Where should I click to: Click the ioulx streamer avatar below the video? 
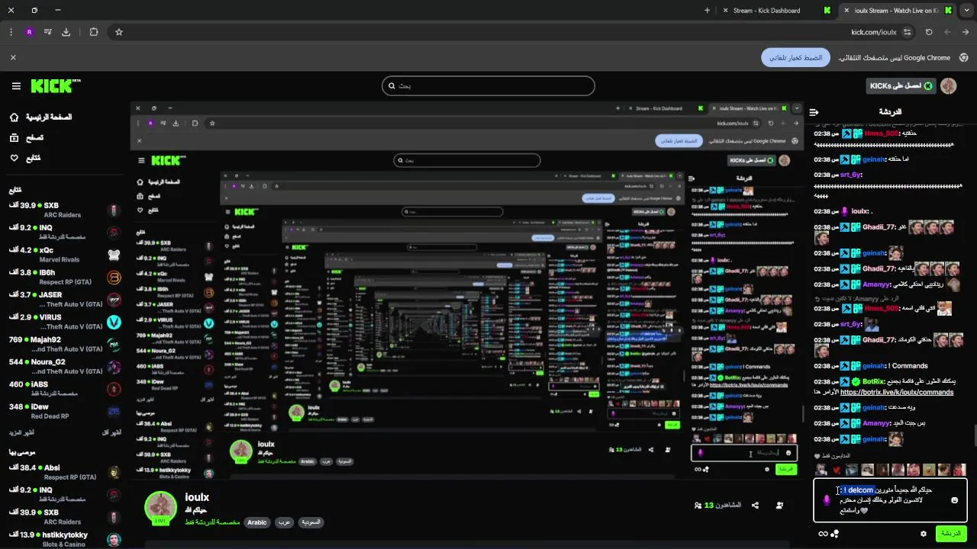click(161, 508)
